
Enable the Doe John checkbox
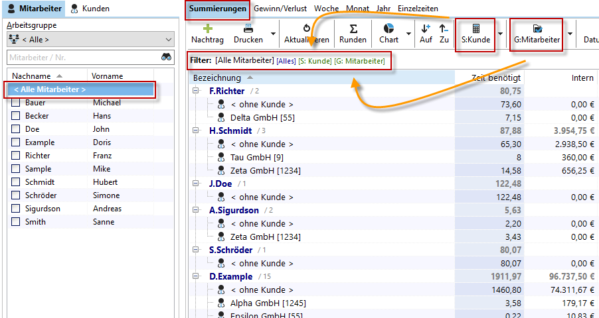(x=16, y=129)
